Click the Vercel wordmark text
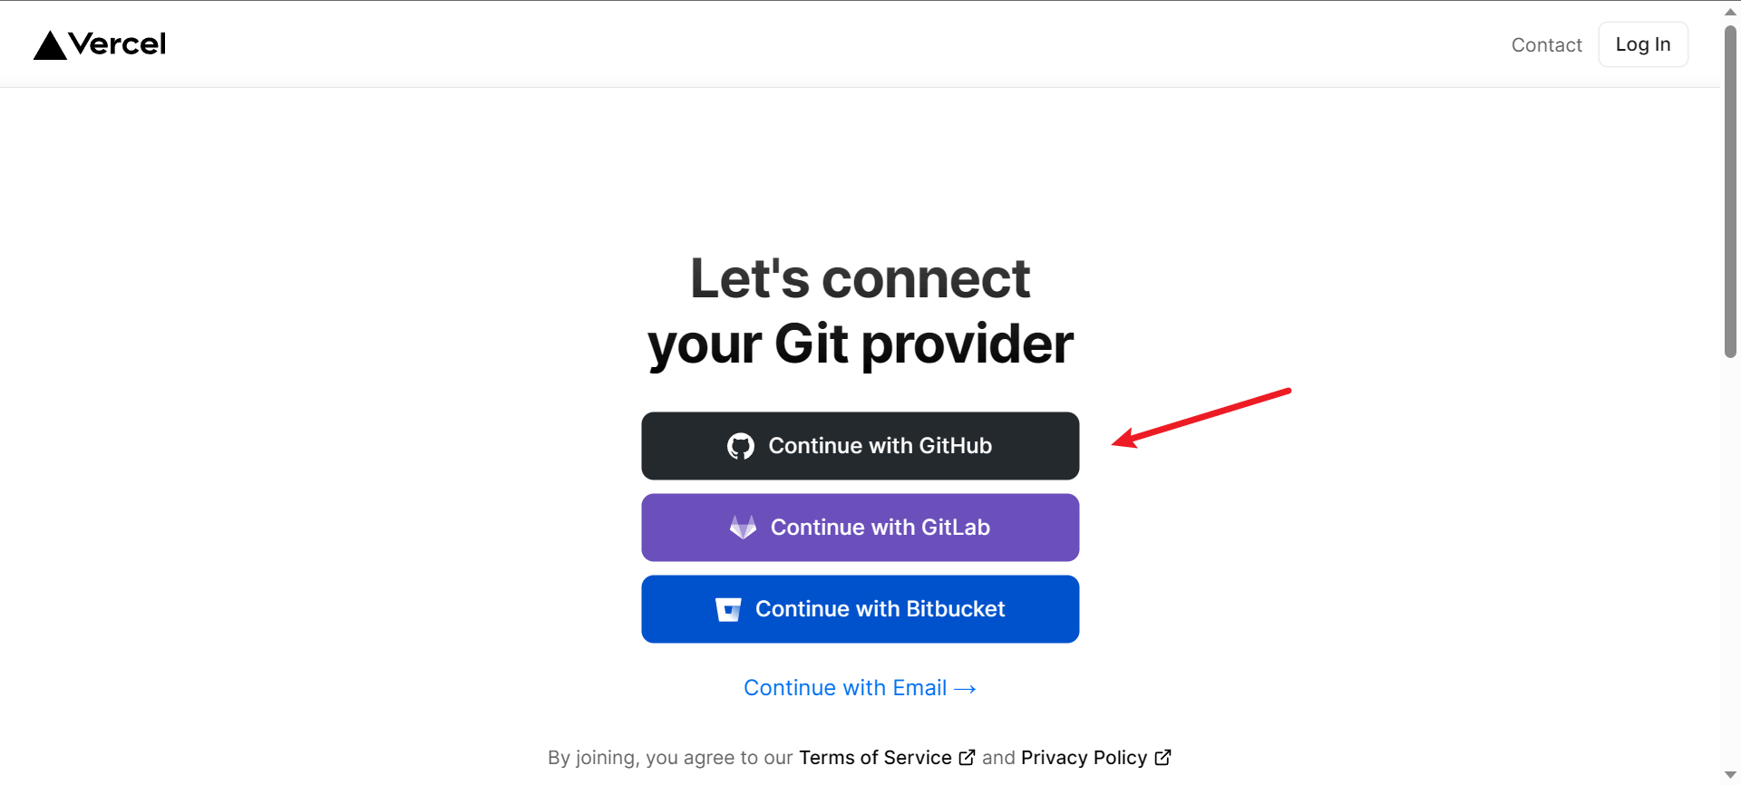The image size is (1741, 785). tap(117, 44)
